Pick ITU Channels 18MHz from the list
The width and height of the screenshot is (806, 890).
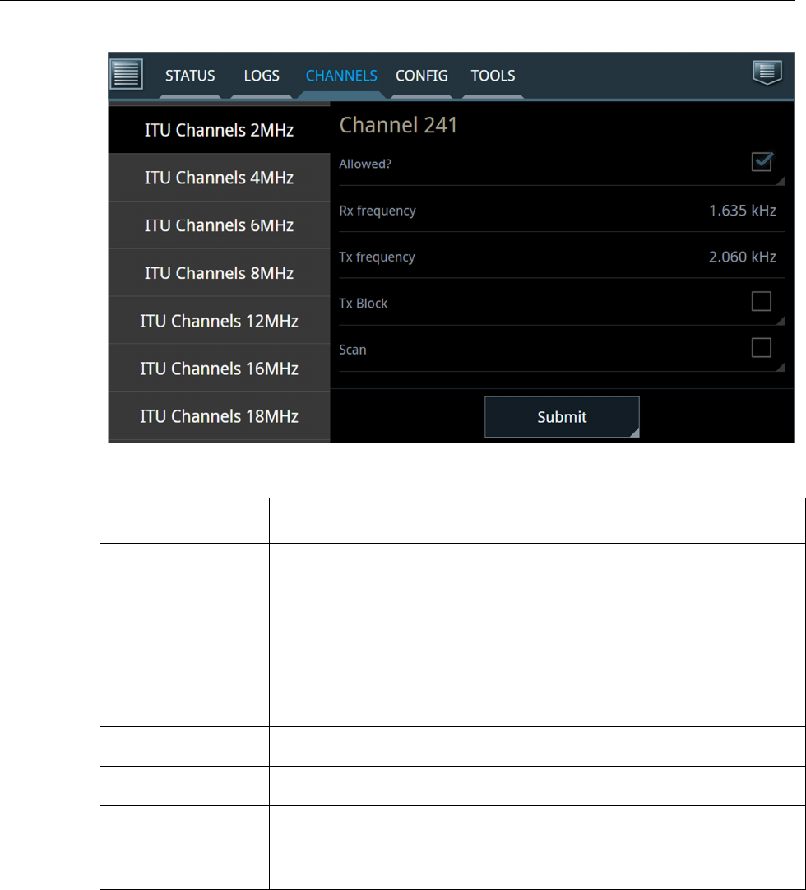tap(219, 416)
